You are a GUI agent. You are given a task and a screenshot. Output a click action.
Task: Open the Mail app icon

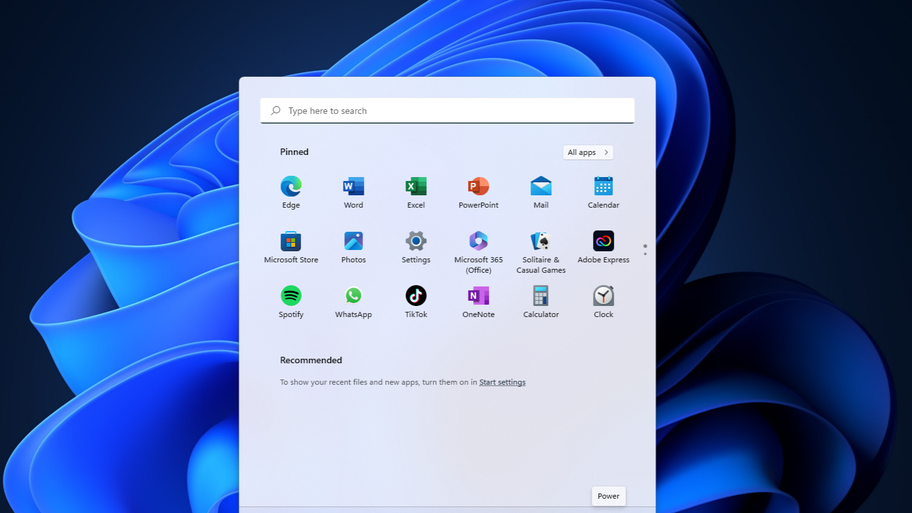(x=541, y=192)
